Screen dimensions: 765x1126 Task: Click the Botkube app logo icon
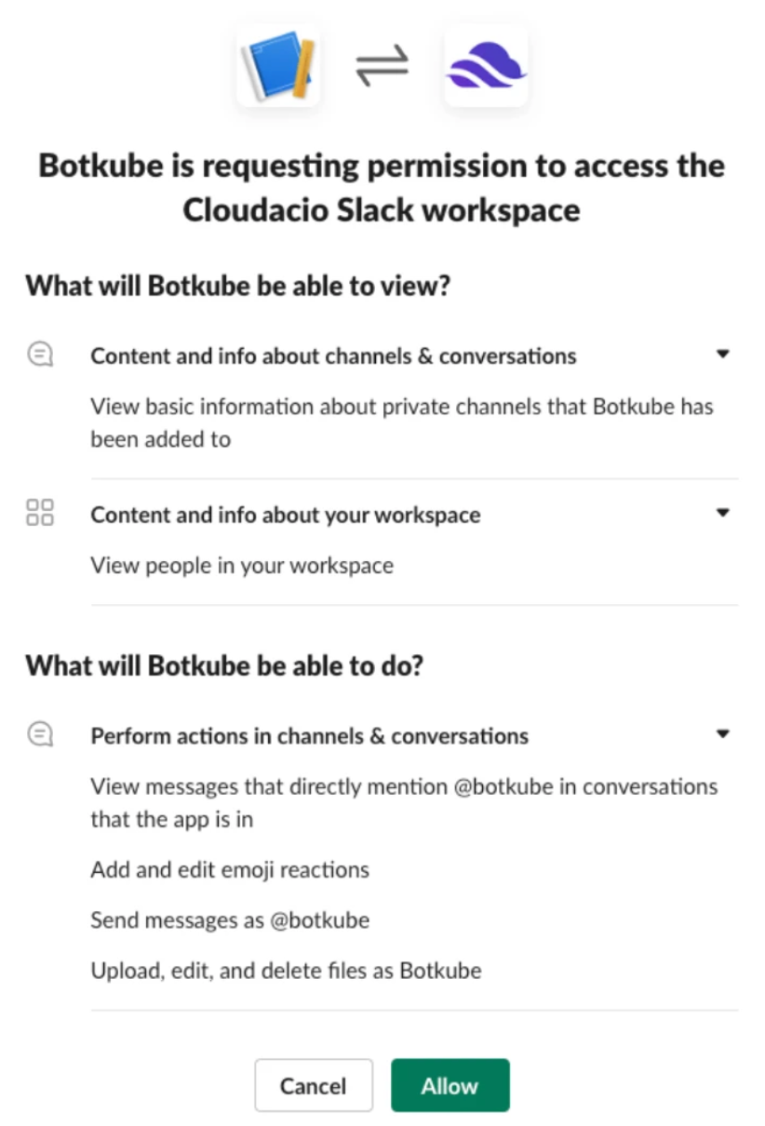coord(486,65)
